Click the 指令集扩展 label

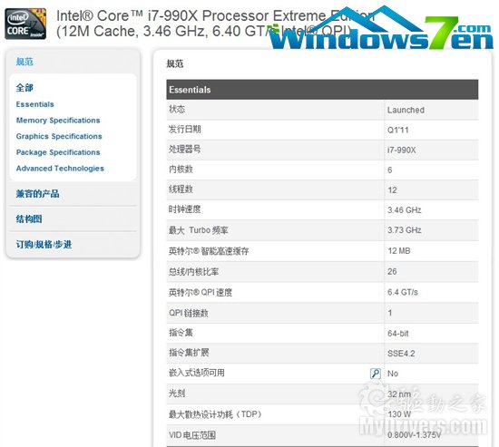(189, 353)
